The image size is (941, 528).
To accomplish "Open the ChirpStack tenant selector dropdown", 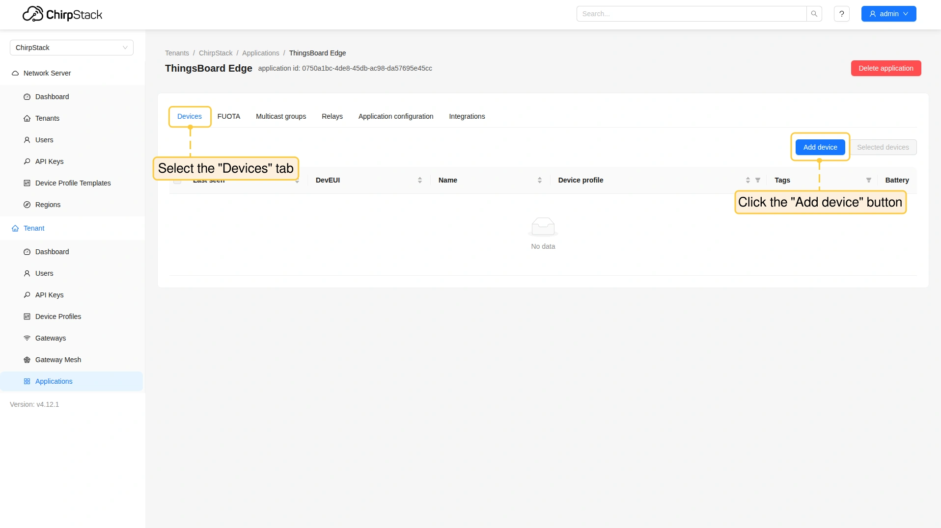I will pyautogui.click(x=72, y=48).
